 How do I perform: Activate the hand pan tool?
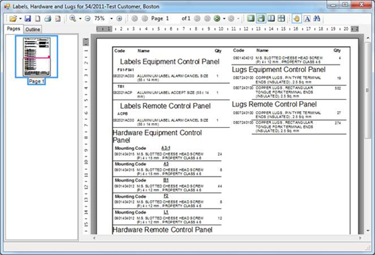pos(296,19)
